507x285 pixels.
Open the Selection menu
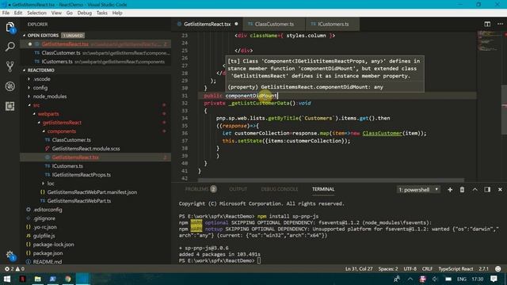point(36,13)
